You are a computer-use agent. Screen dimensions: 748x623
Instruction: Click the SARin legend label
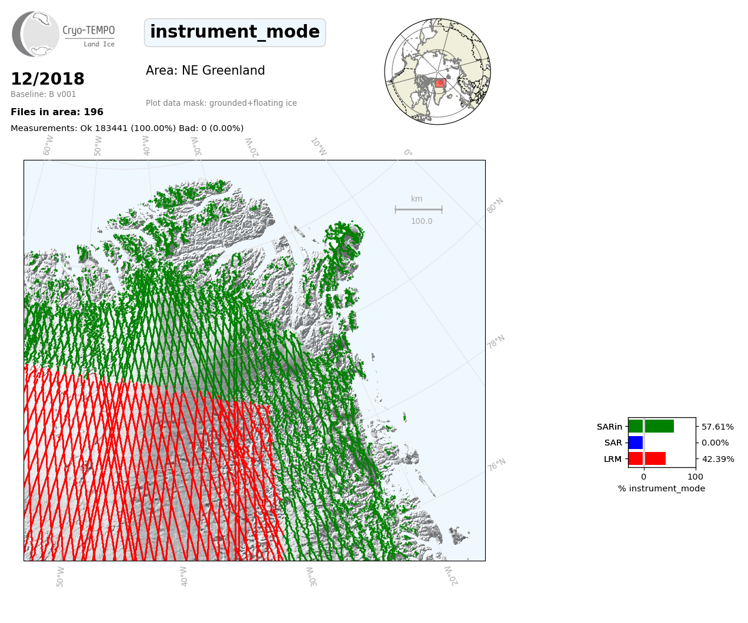(x=609, y=427)
